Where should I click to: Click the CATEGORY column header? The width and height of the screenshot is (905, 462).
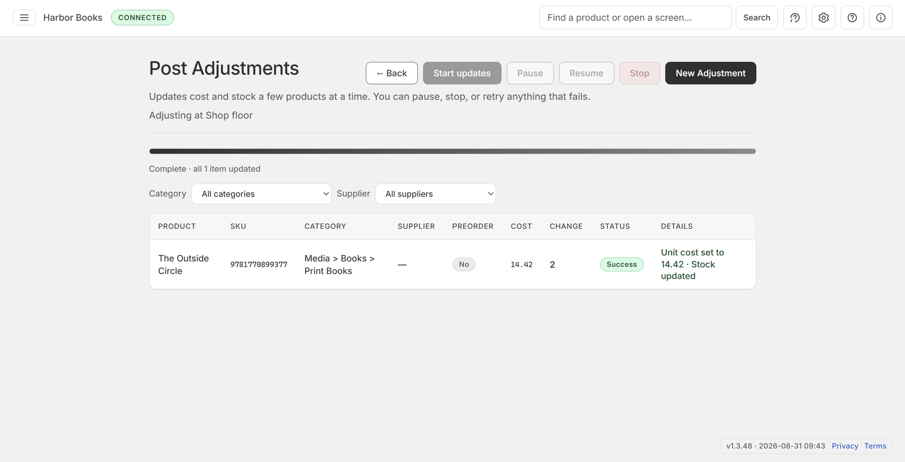point(325,226)
